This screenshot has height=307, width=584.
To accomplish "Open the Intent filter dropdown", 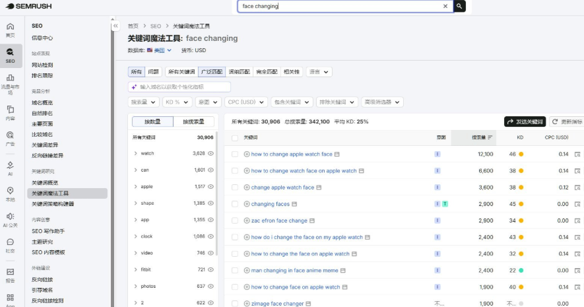I will pos(209,102).
